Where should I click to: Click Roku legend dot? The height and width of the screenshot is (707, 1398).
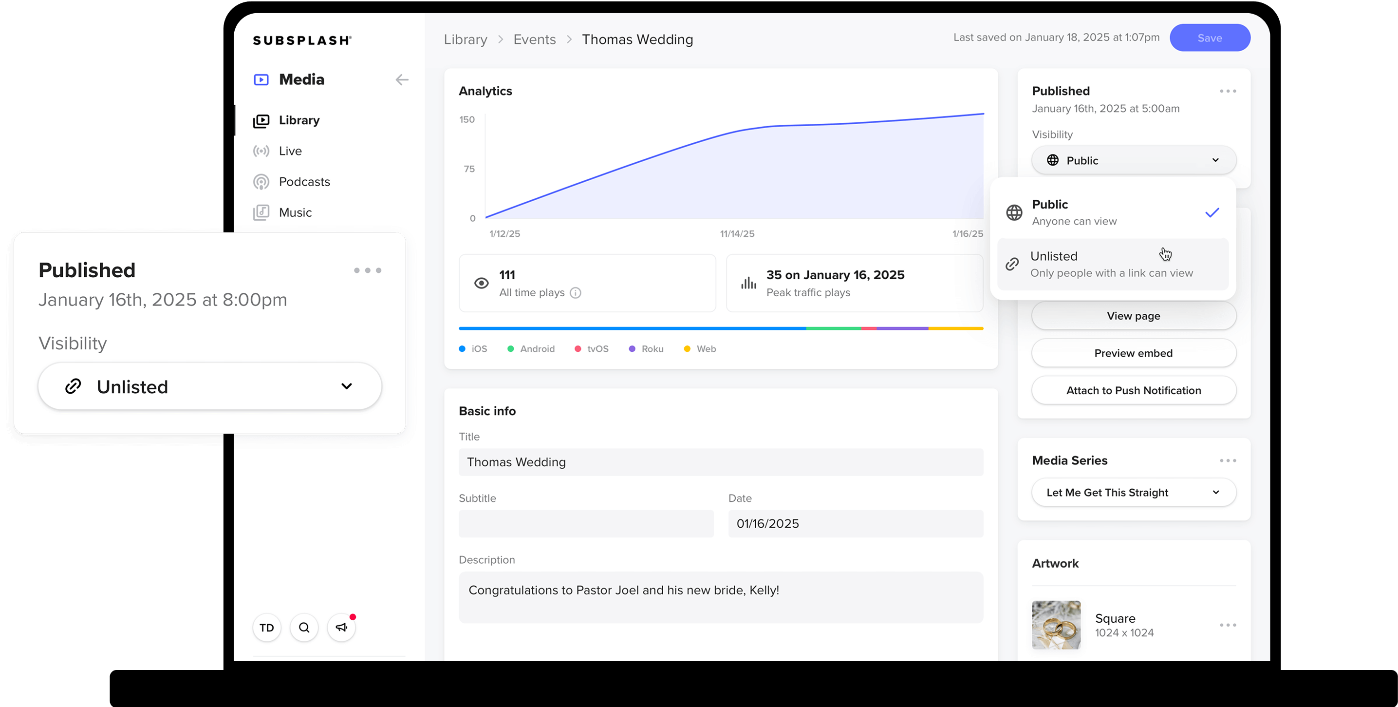[x=632, y=348]
